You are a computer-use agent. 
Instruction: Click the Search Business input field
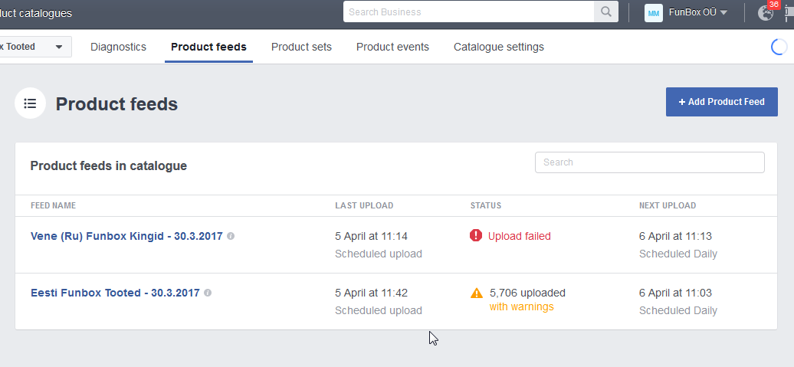coord(468,12)
